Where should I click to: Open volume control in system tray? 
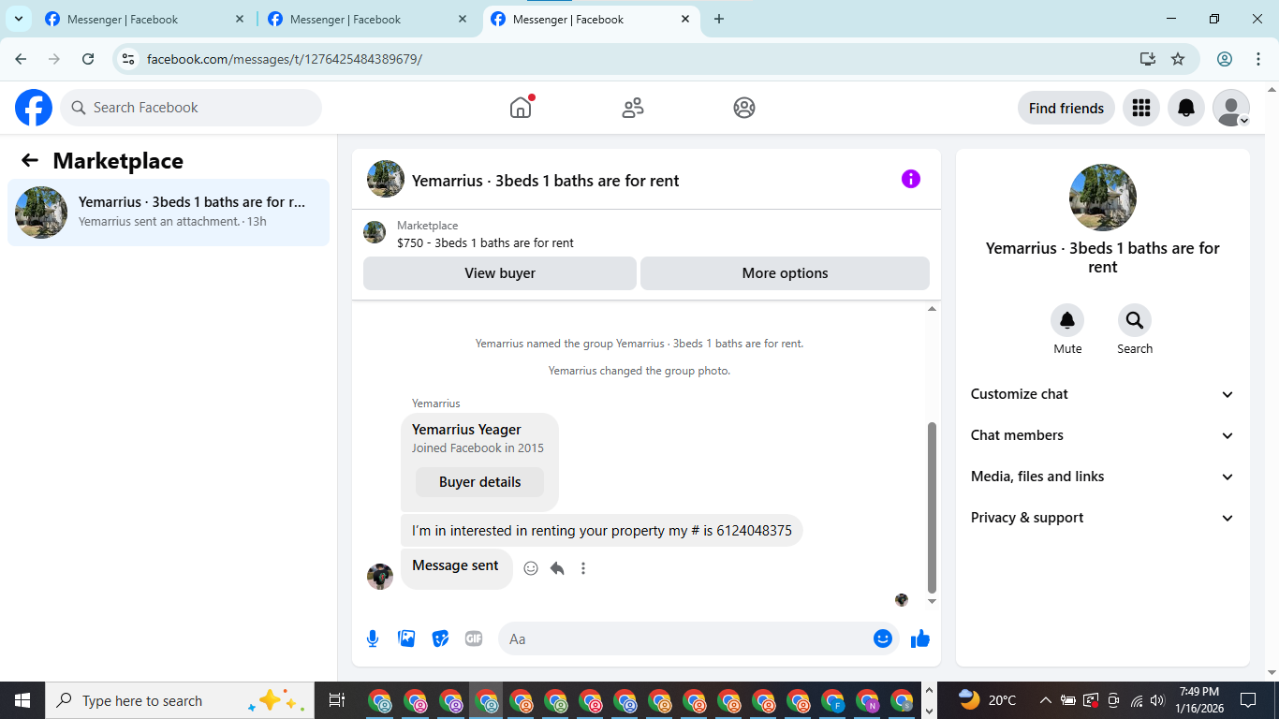coord(1157,700)
